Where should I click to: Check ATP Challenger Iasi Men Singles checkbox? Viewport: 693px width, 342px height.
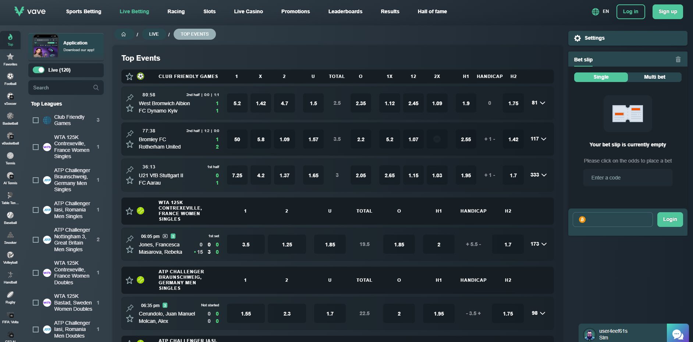click(36, 210)
